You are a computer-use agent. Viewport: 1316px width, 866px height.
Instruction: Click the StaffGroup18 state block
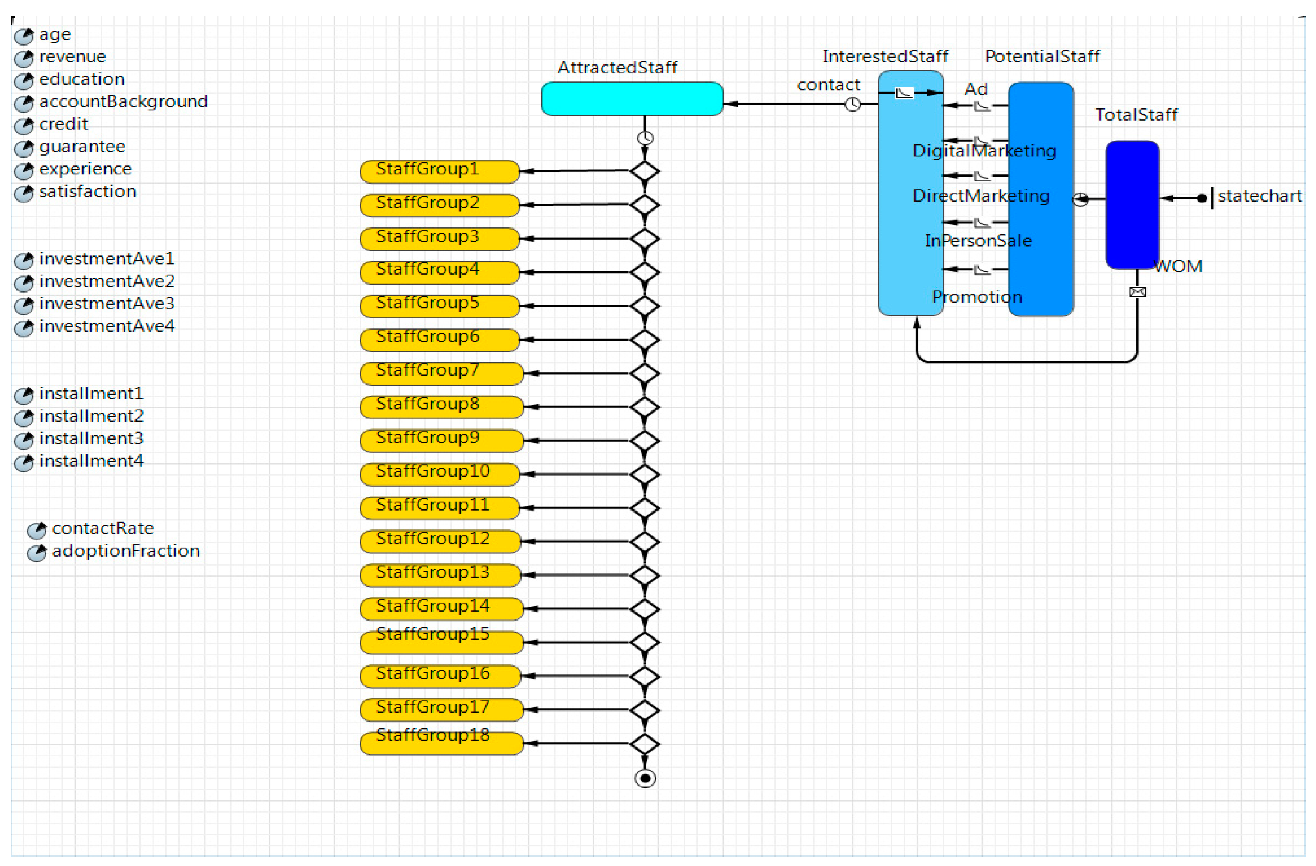pos(441,744)
